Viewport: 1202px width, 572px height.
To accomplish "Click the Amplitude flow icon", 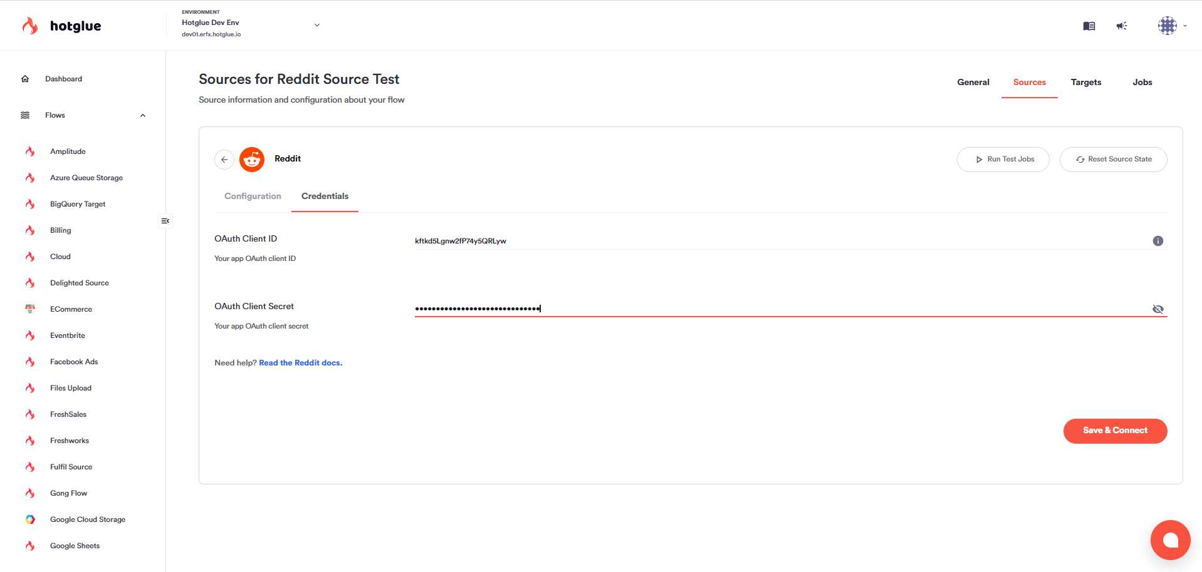I will [30, 151].
